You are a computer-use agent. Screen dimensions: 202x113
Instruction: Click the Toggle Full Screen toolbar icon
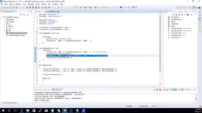[x=133, y=8]
